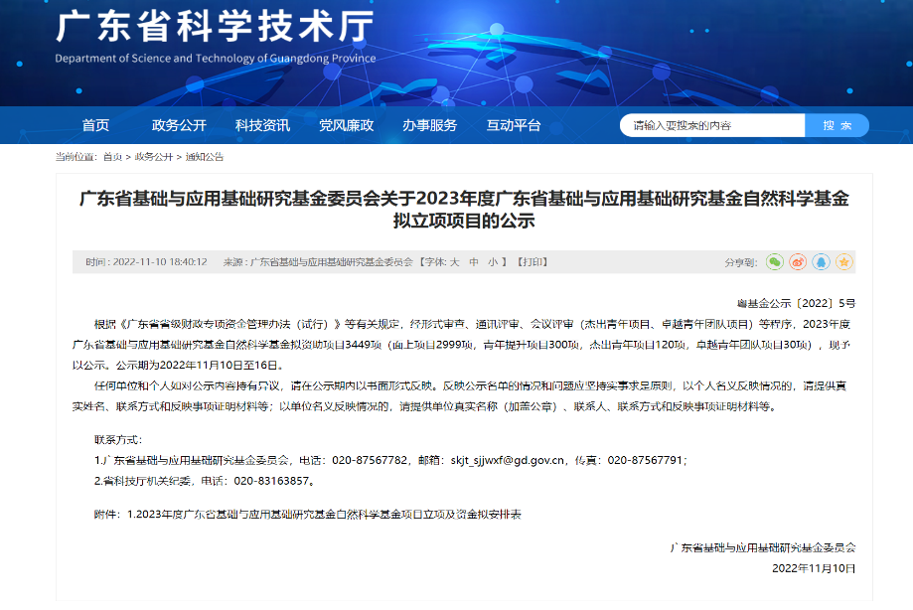Screen dimensions: 913x610
Task: Set font size to large (大)
Action: 454,262
